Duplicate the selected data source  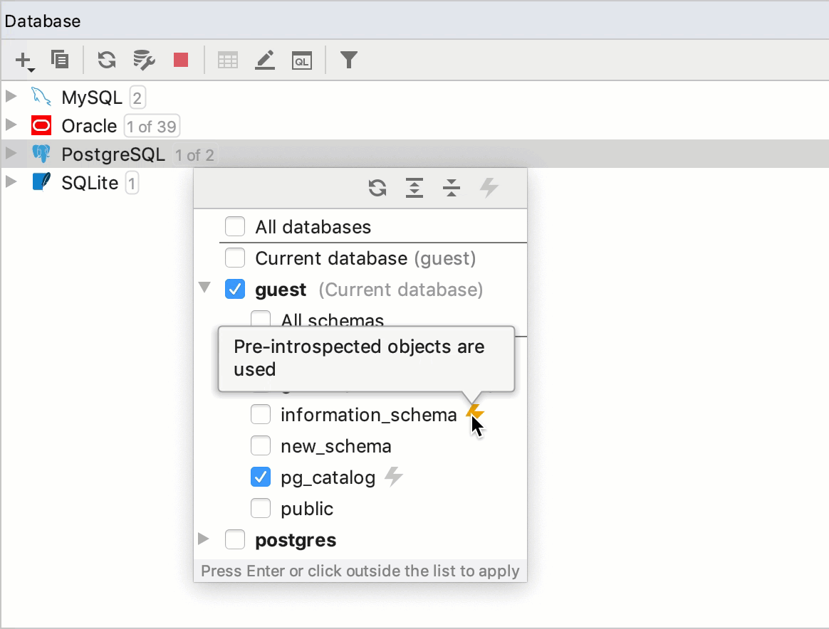tap(60, 60)
